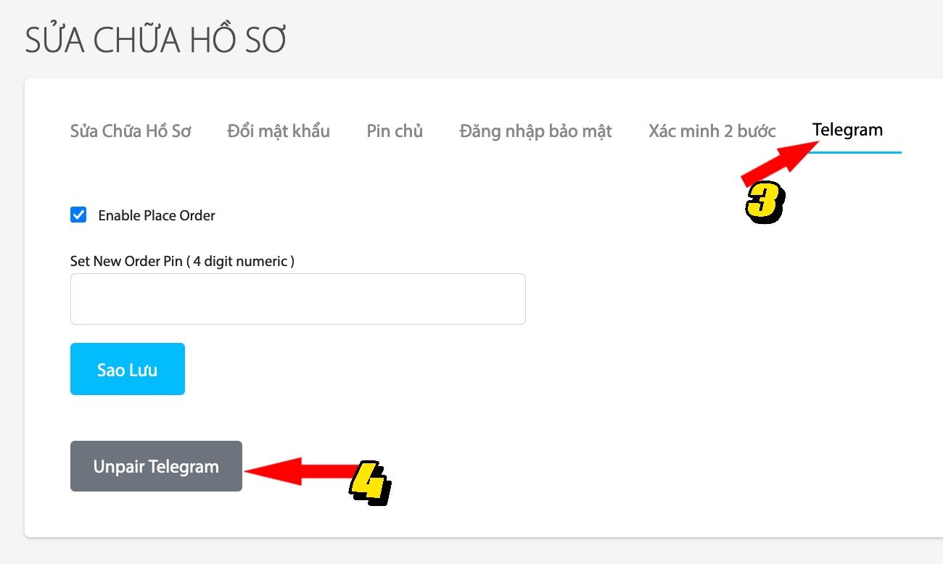Click the yellow number 4 annotation

click(370, 483)
